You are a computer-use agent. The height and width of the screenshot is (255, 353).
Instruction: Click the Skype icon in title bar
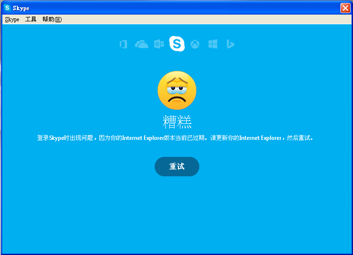pyautogui.click(x=7, y=8)
